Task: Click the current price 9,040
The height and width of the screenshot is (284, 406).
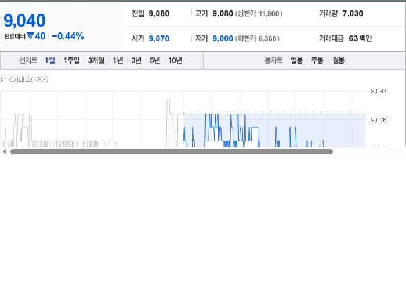Action: coord(24,20)
